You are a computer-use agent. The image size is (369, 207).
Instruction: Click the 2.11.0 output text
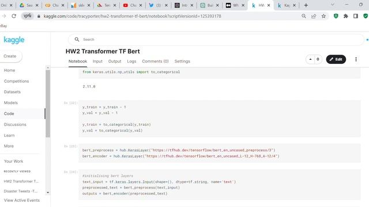click(x=89, y=86)
